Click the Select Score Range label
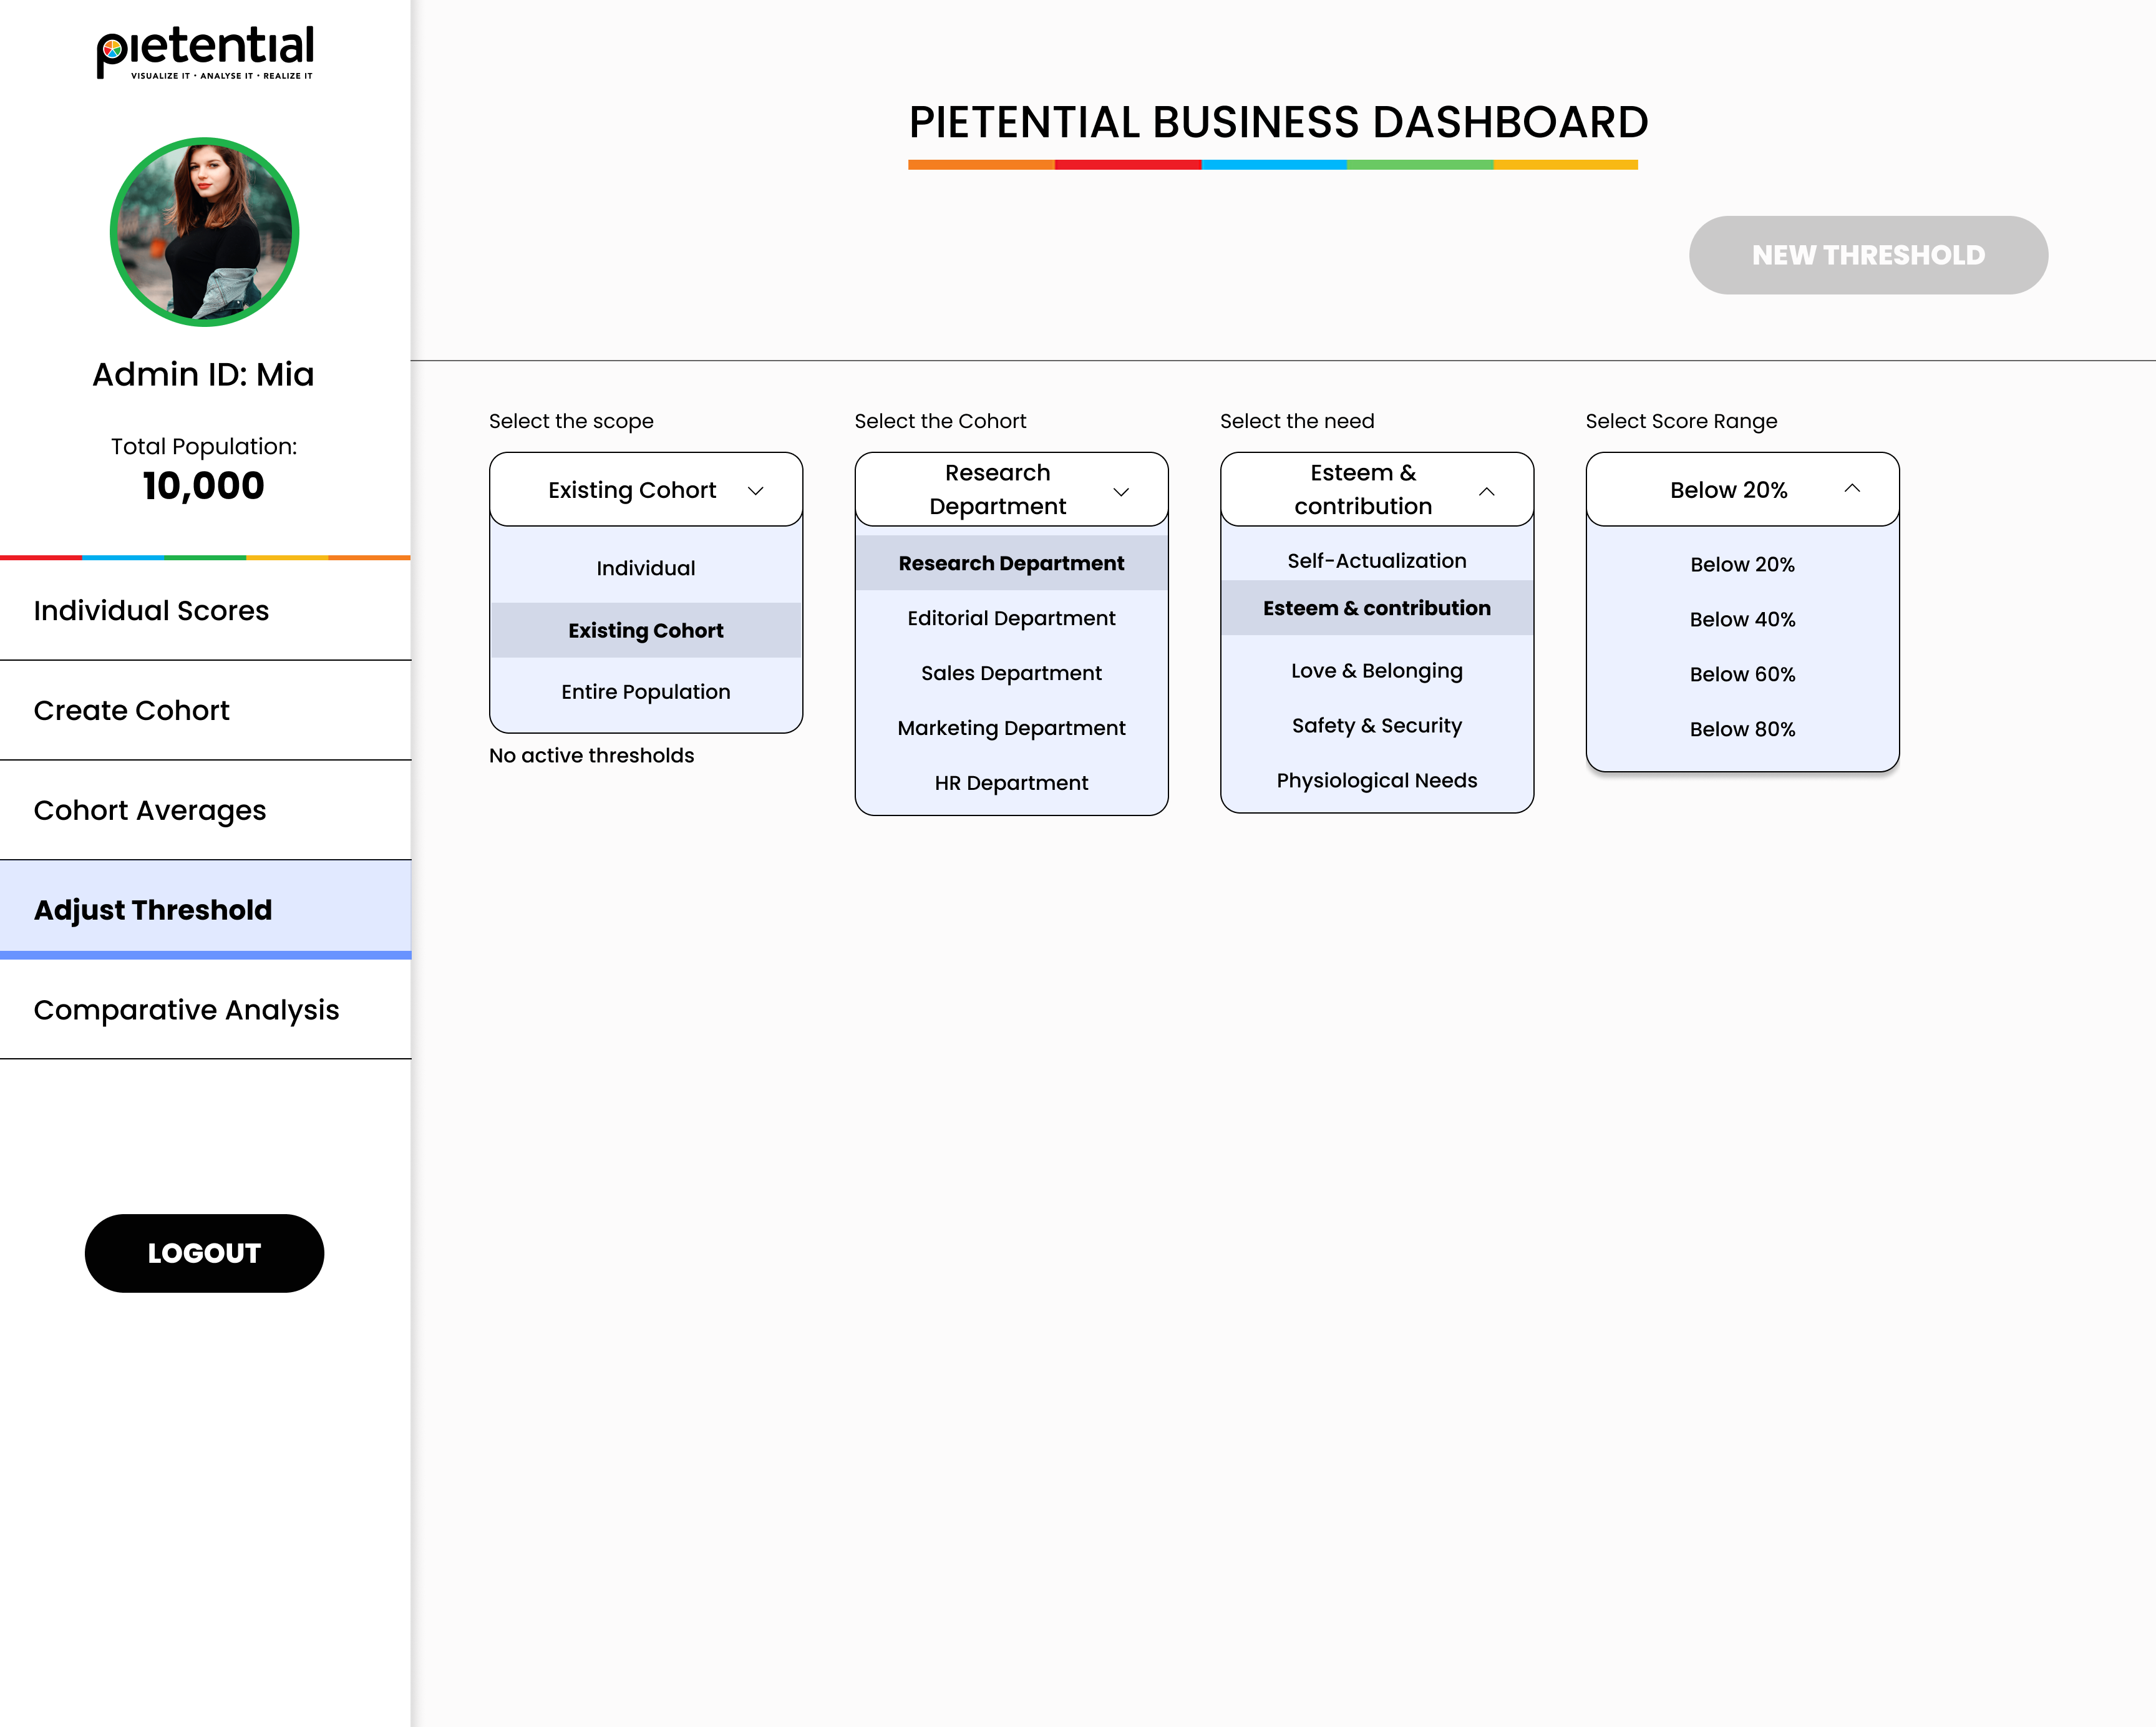The width and height of the screenshot is (2156, 1727). (x=1681, y=421)
